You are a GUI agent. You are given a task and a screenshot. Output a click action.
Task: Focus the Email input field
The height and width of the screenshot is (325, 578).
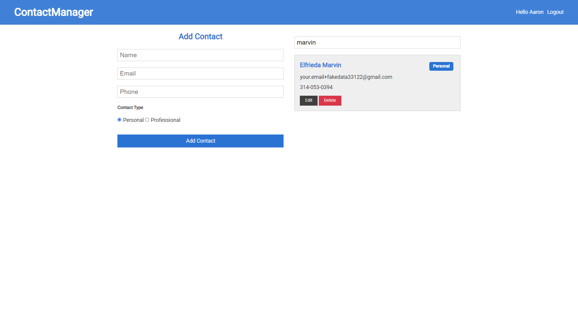[200, 73]
